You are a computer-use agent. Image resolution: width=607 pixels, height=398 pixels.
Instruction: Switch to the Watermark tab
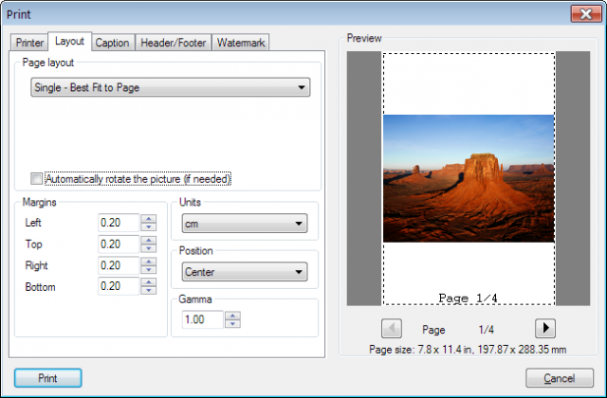(x=240, y=43)
